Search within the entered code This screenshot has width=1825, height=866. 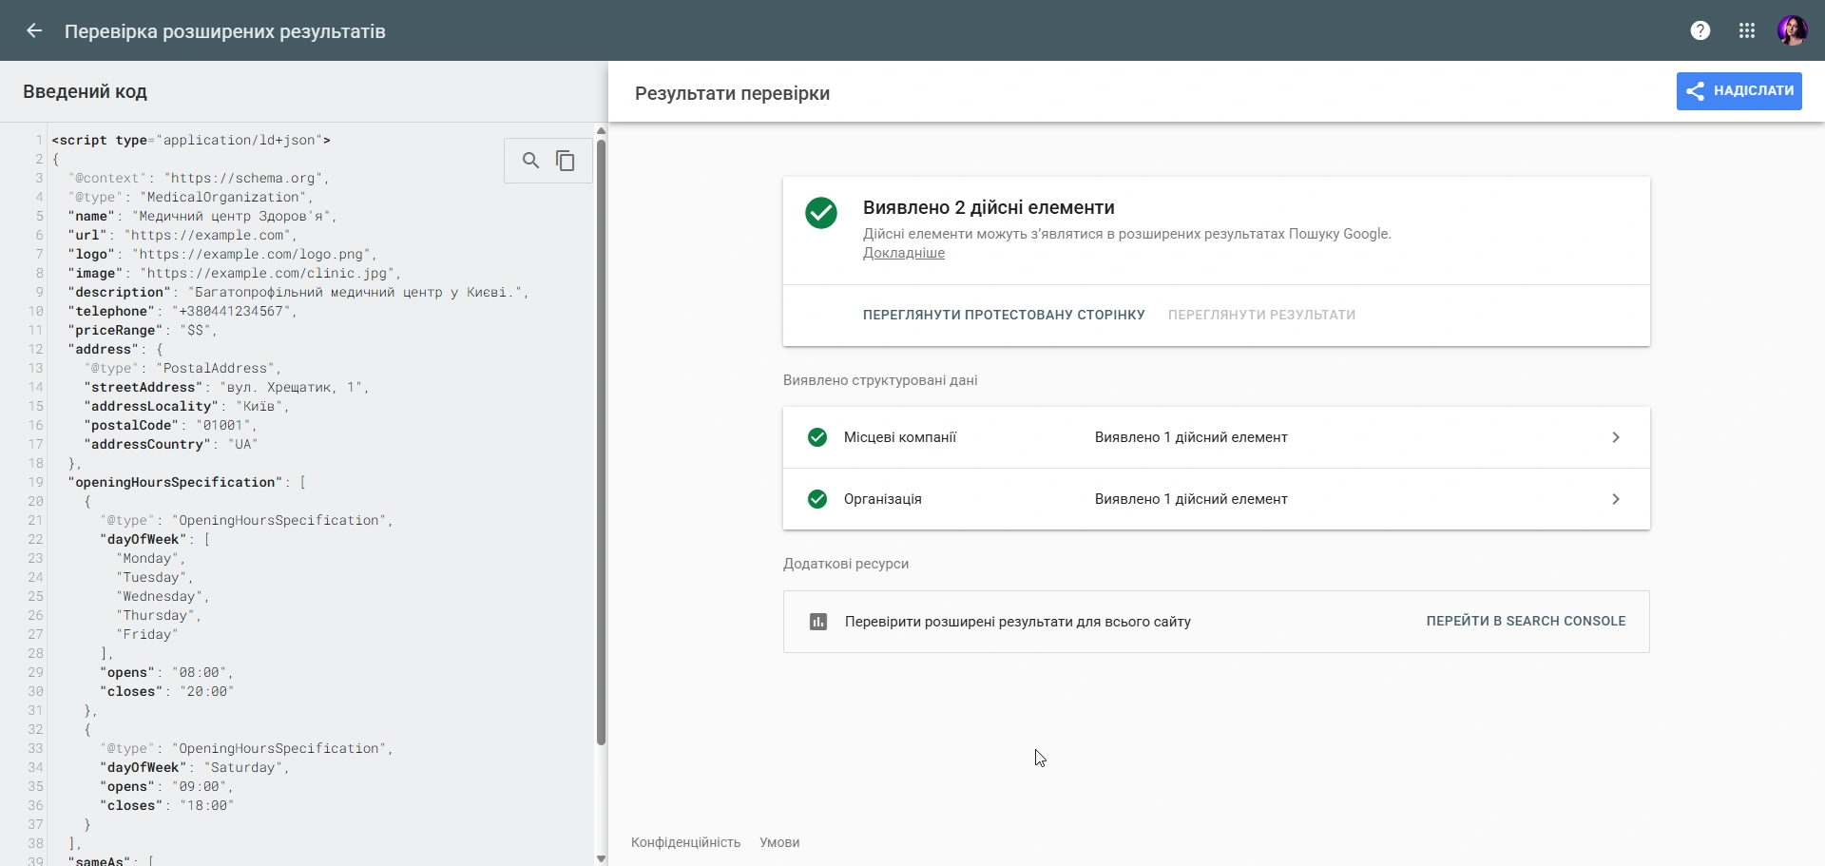tap(531, 161)
